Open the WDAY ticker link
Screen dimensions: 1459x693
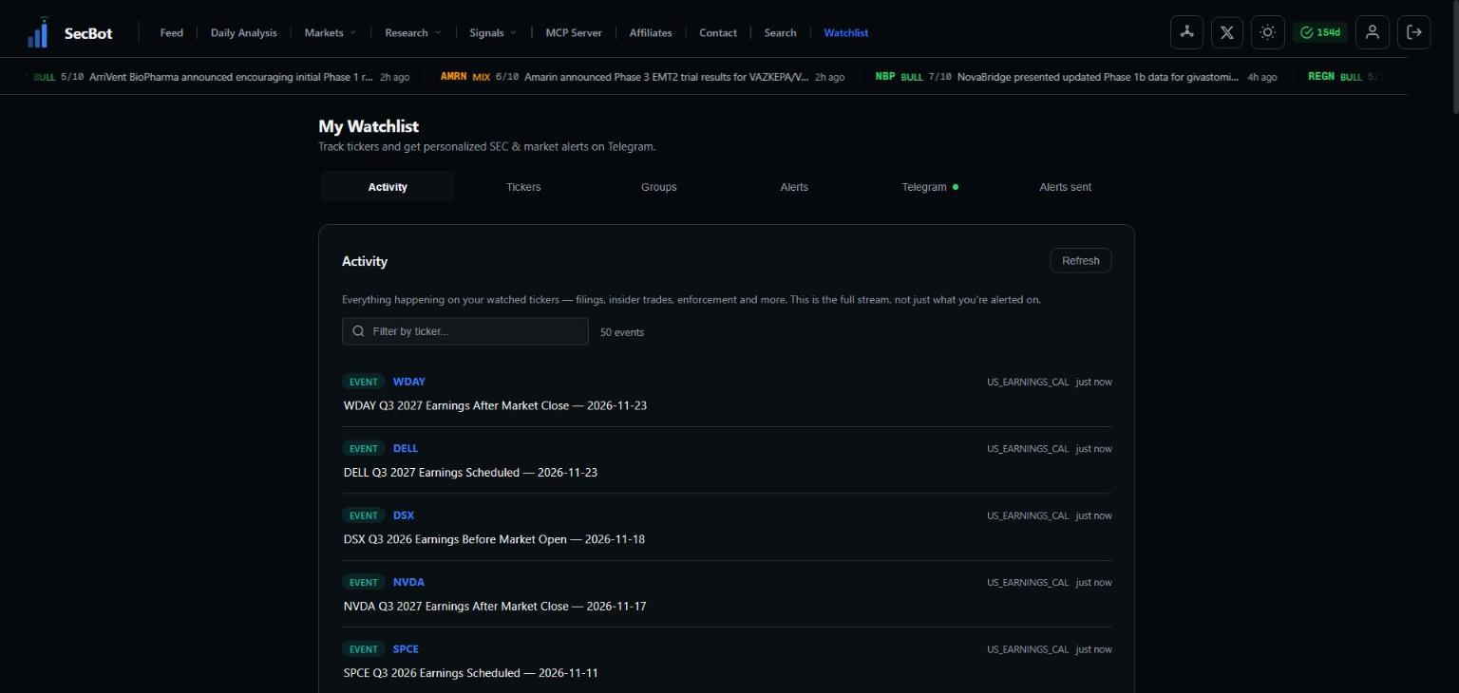pyautogui.click(x=409, y=382)
